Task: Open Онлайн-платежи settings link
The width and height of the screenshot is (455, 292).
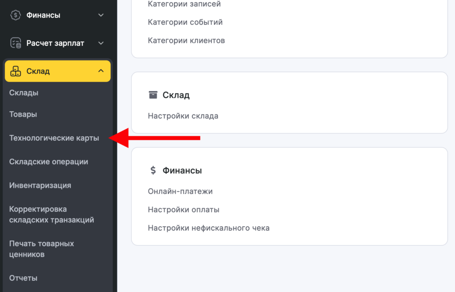Action: point(180,191)
